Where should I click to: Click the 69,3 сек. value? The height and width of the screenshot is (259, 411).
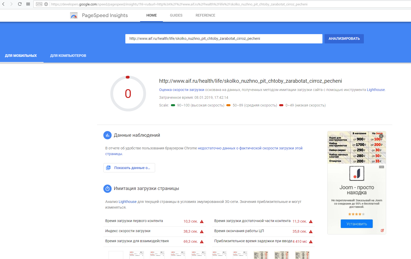click(191, 242)
